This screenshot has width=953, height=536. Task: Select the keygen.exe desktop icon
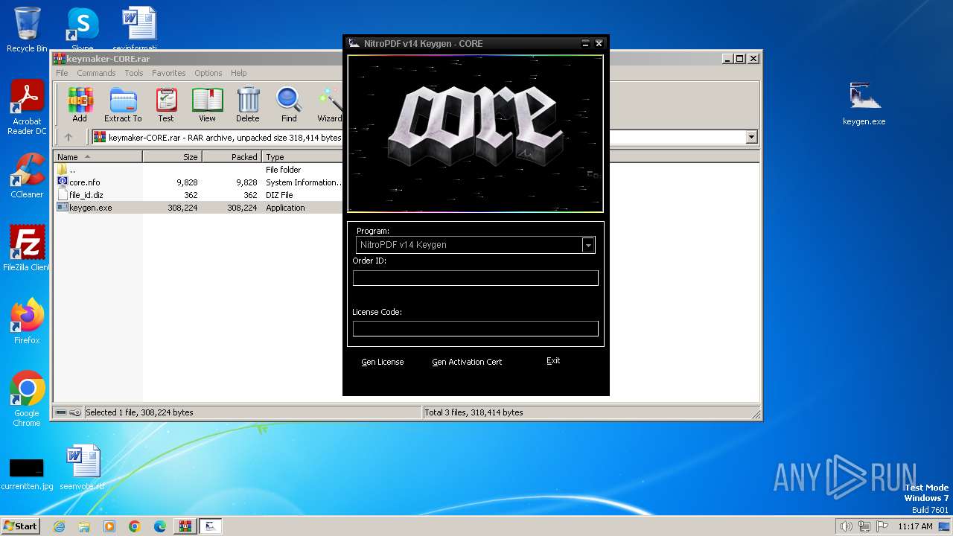click(x=864, y=103)
